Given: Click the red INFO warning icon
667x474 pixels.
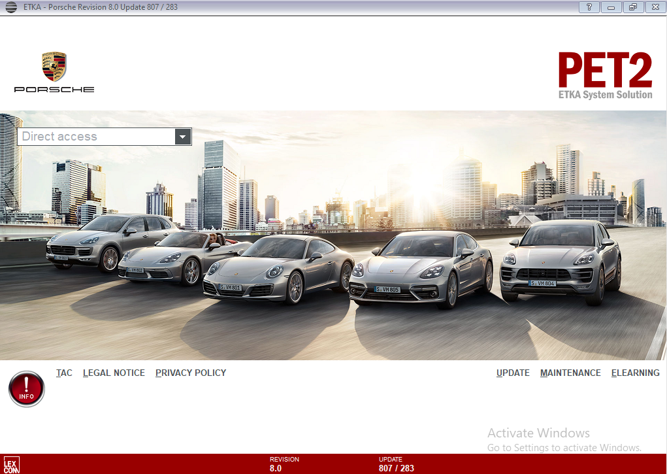Looking at the screenshot, I should pos(26,388).
